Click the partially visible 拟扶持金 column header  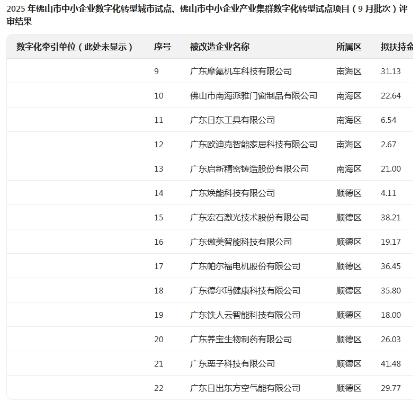pos(397,47)
